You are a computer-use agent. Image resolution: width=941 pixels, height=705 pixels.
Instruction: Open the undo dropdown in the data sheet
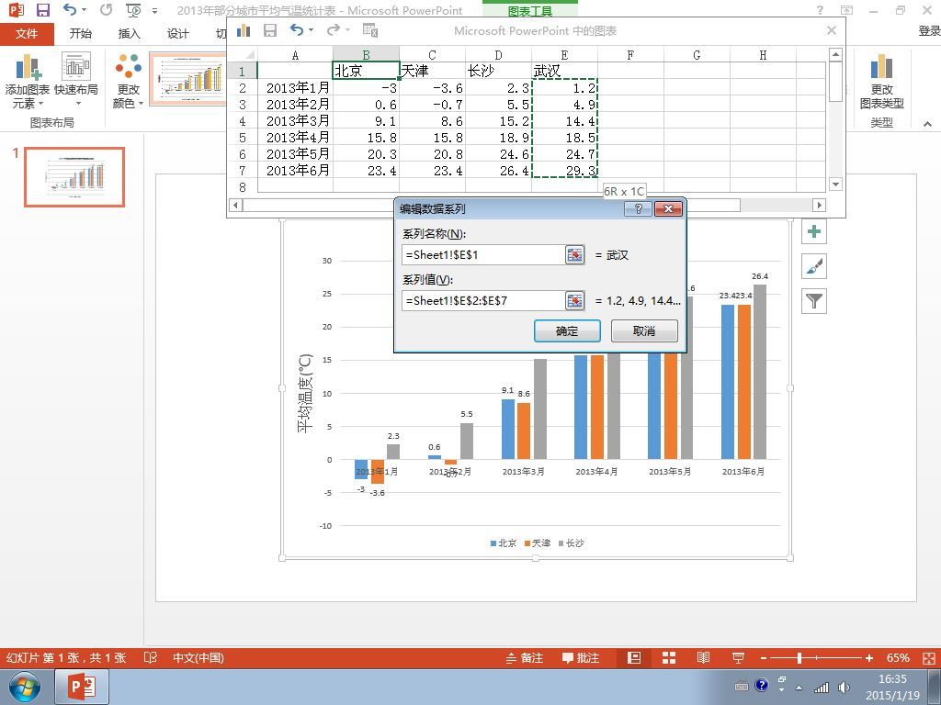tap(311, 30)
